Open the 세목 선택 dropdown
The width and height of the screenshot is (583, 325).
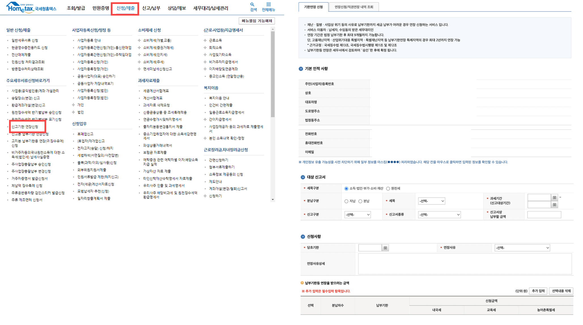pyautogui.click(x=431, y=201)
